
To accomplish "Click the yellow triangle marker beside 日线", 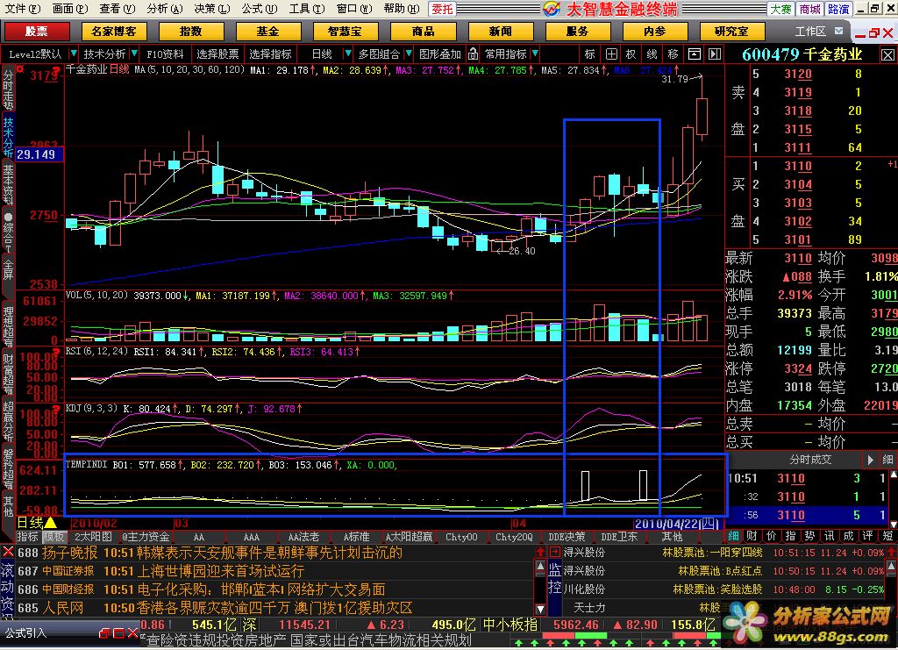I will tap(50, 523).
